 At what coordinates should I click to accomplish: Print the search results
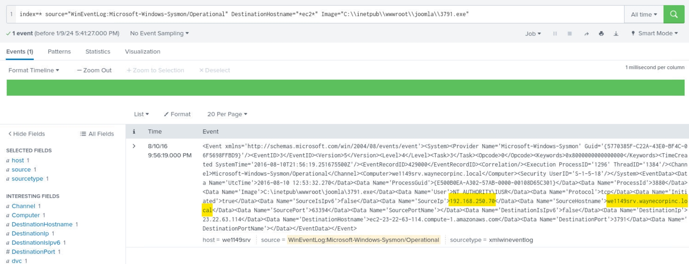[x=601, y=34]
